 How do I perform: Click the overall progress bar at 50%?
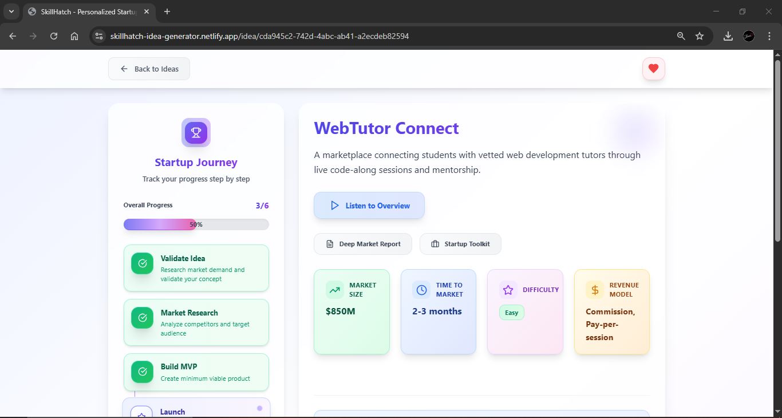tap(196, 224)
